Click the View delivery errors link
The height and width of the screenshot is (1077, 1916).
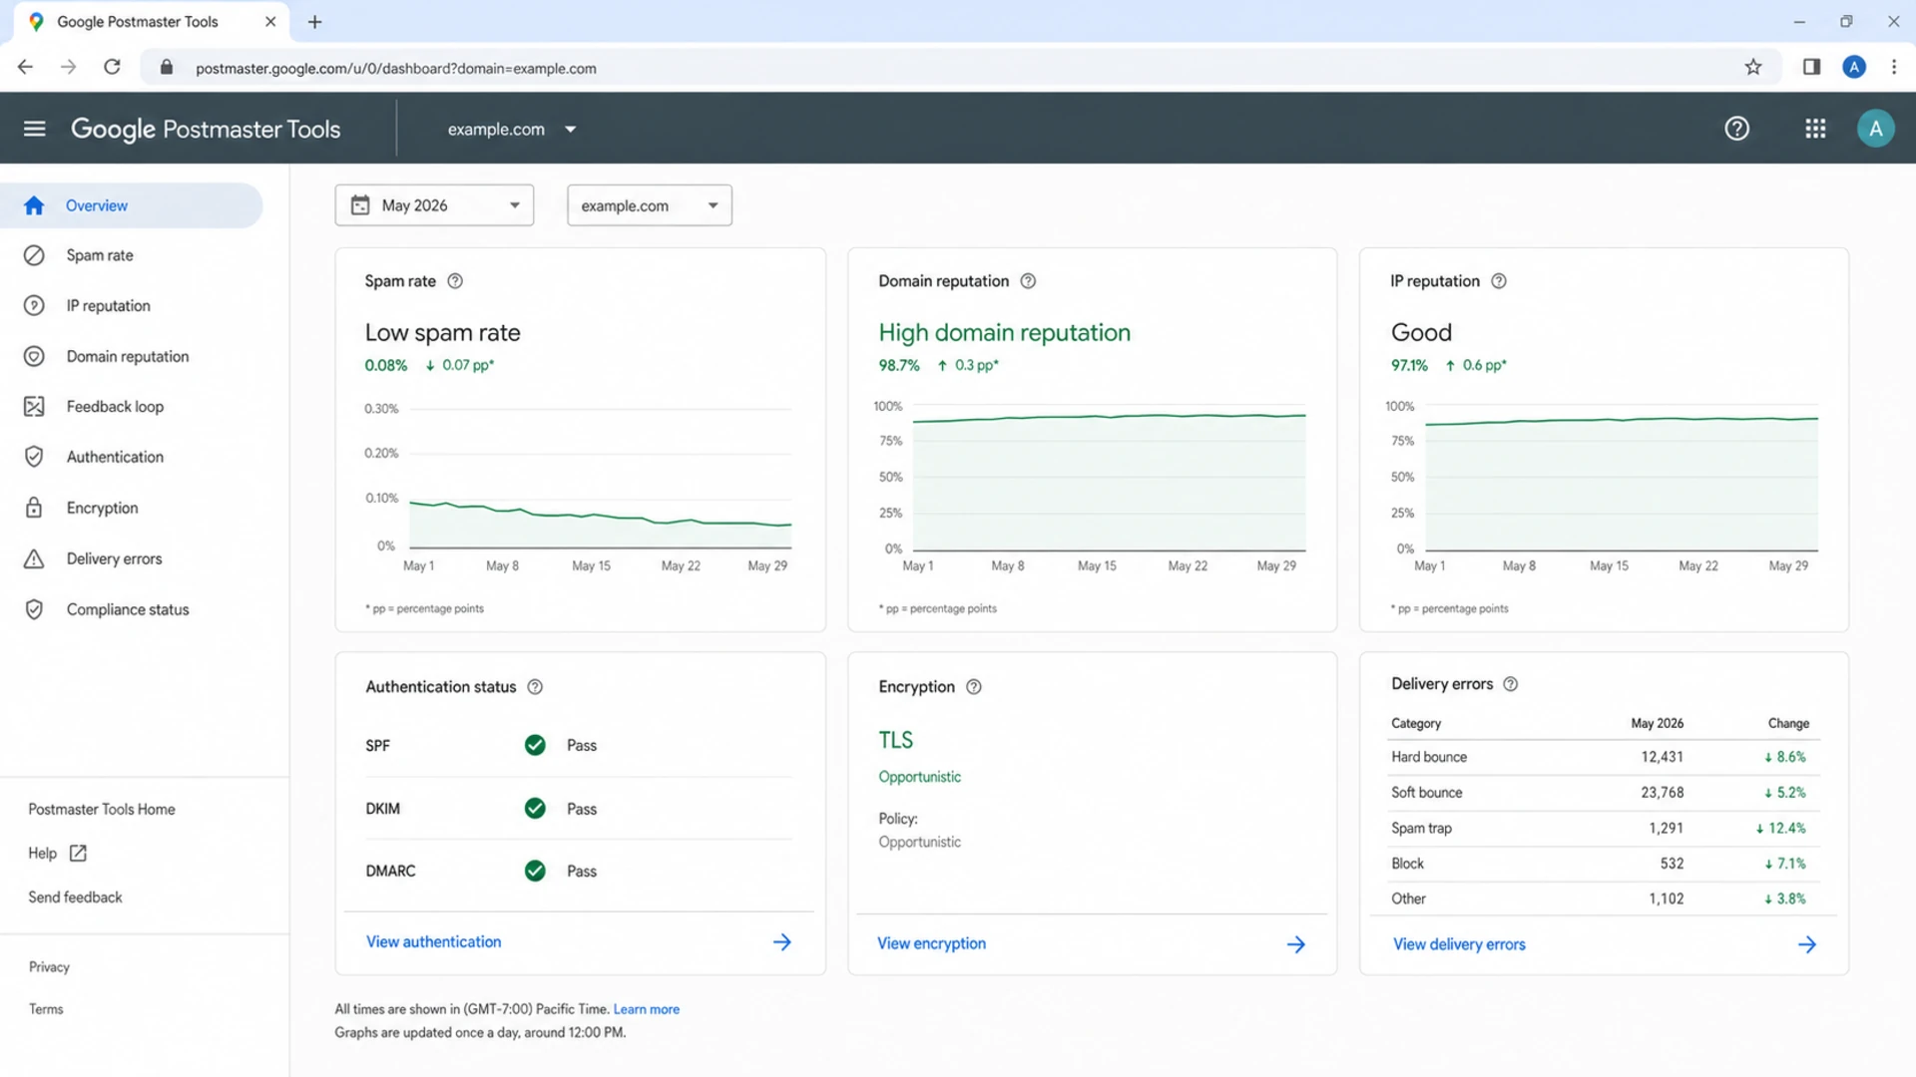point(1459,944)
